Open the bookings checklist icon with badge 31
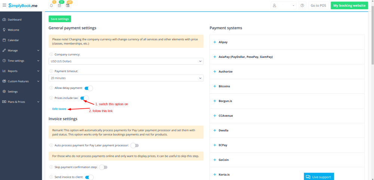 tap(59, 6)
